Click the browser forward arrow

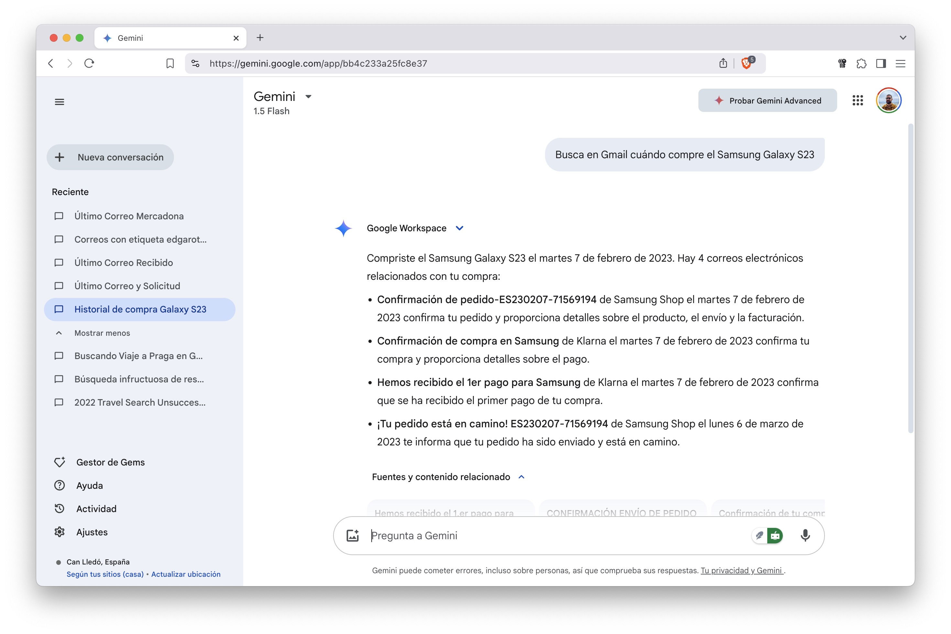(70, 63)
